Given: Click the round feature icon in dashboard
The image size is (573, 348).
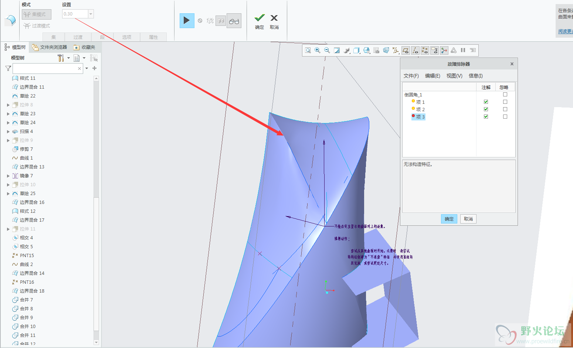Looking at the screenshot, I should click(x=10, y=20).
